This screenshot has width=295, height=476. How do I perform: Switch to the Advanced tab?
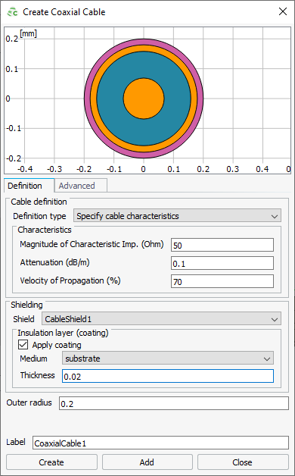(76, 186)
